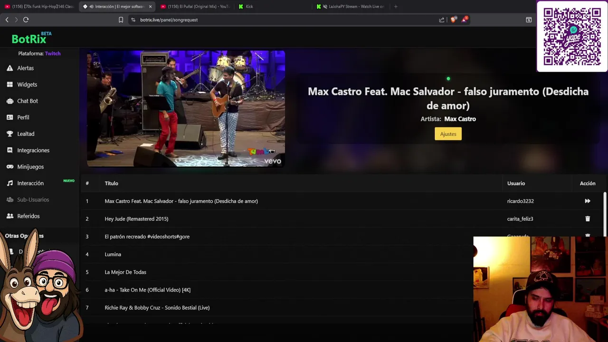The height and width of the screenshot is (342, 608).
Task: Click the Lealtad trophy icon
Action: [9, 134]
